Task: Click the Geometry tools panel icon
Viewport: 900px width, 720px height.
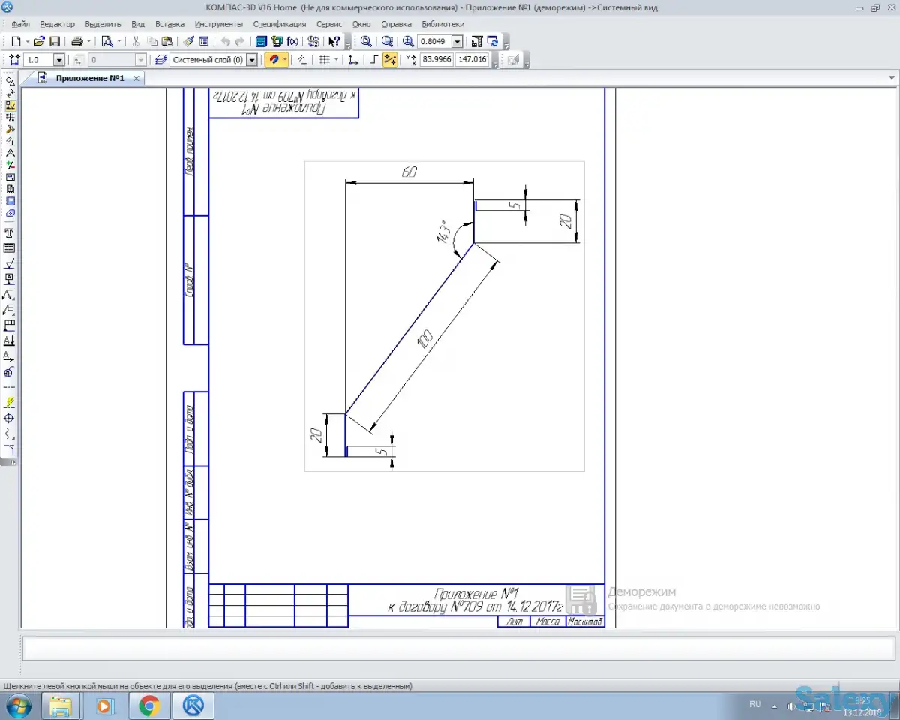Action: click(x=10, y=81)
